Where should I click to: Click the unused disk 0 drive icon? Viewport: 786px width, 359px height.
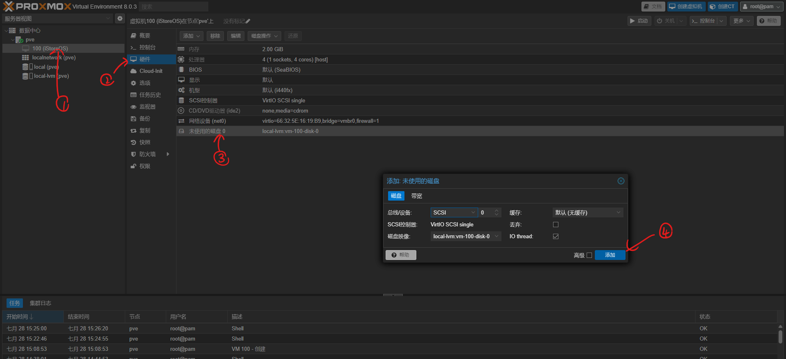[x=181, y=131]
